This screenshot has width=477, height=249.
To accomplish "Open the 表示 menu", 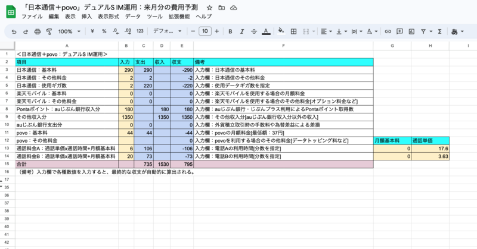I will (x=70, y=17).
